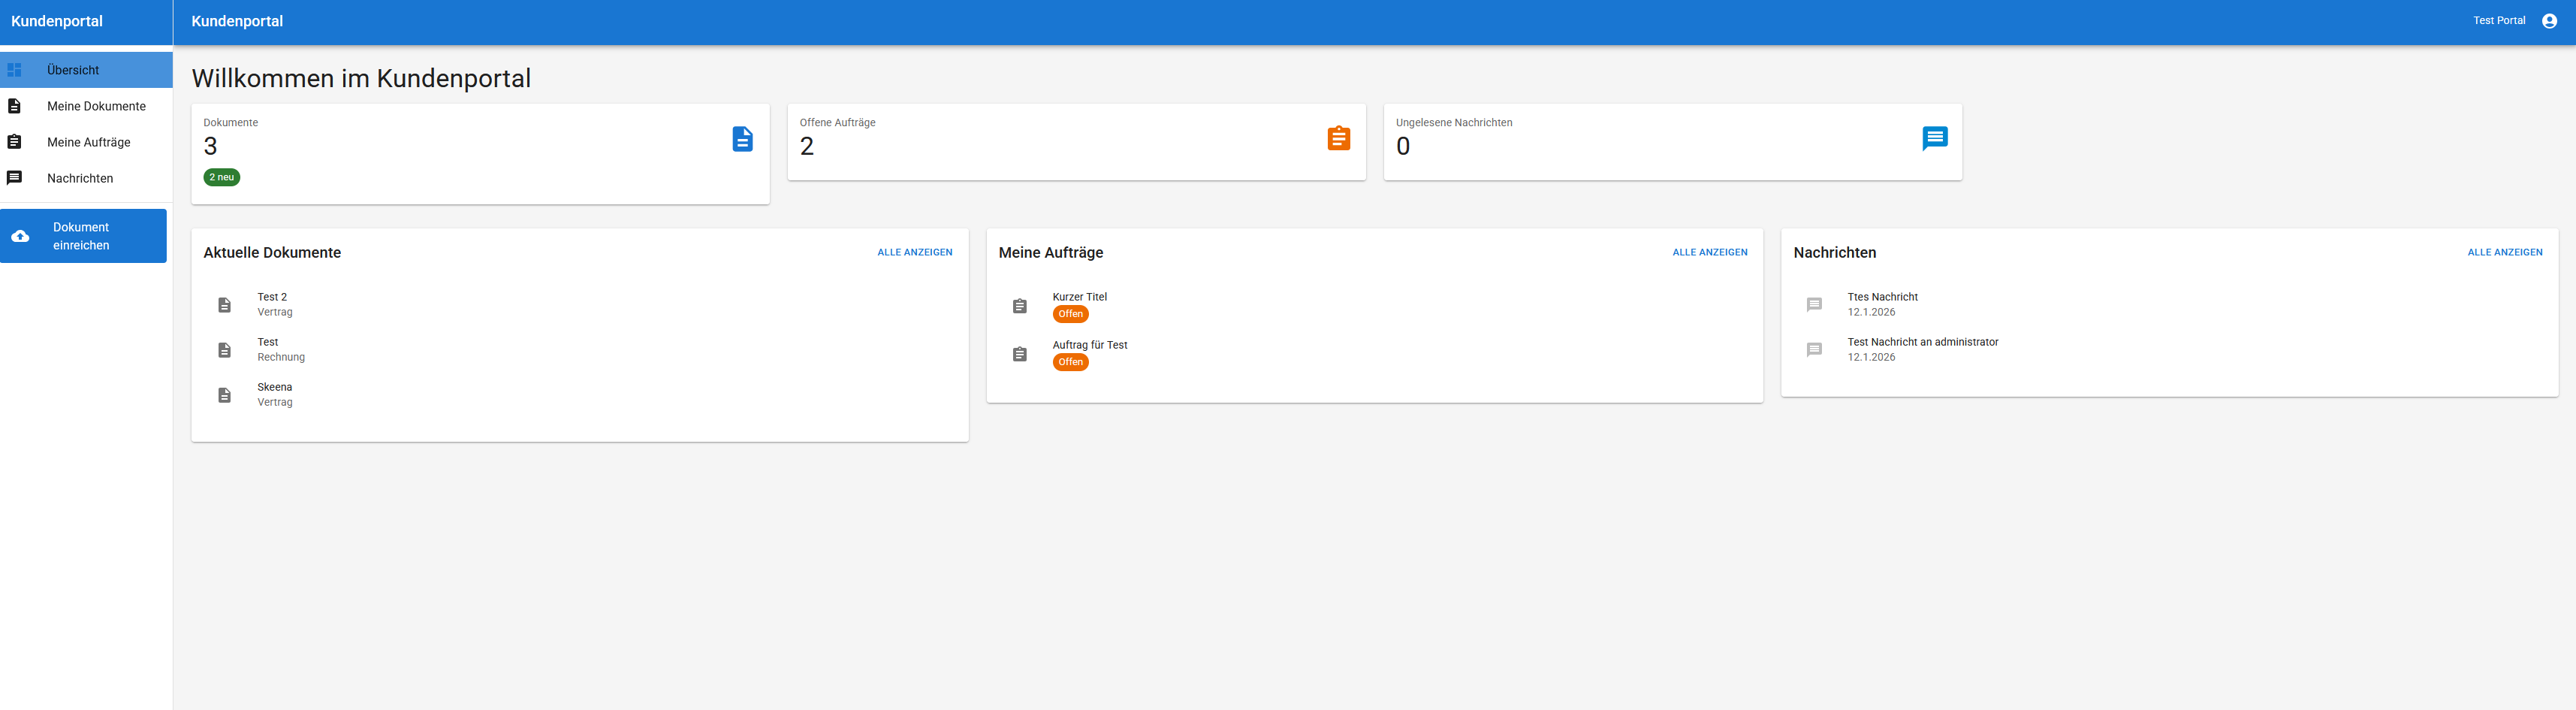Click the green 2 neu badge

[x=222, y=177]
